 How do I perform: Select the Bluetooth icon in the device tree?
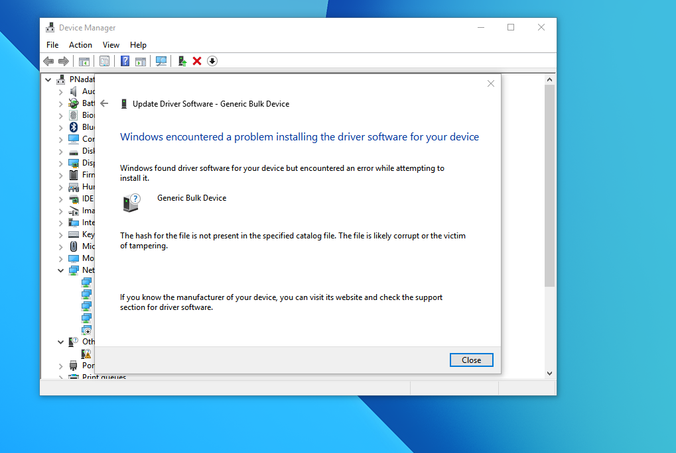[74, 127]
